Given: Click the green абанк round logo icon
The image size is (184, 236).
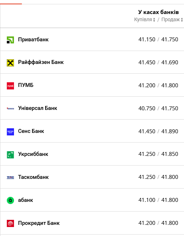Looking at the screenshot, I should [x=10, y=200].
